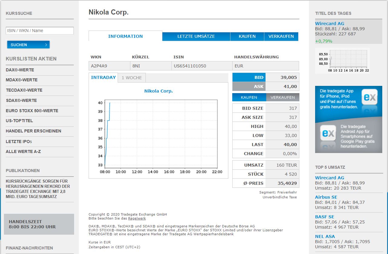Open the TECDAX®-WERTE price list
The height and width of the screenshot is (254, 388).
tap(24, 90)
